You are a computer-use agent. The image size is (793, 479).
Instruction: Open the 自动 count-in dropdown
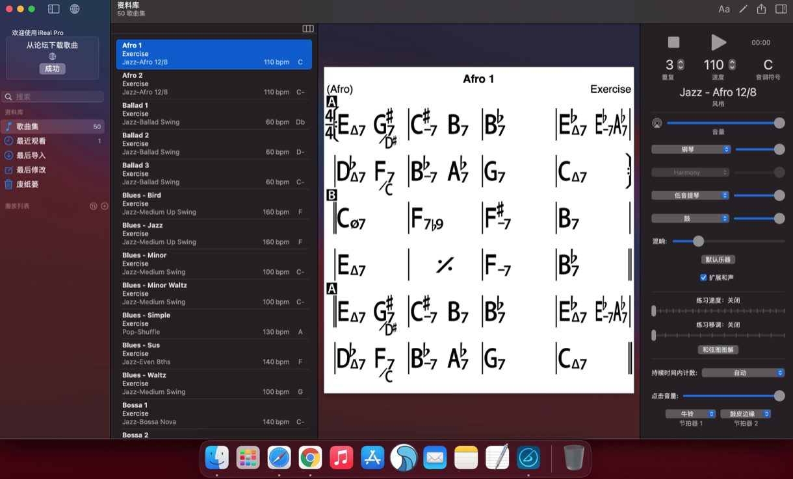pos(743,373)
